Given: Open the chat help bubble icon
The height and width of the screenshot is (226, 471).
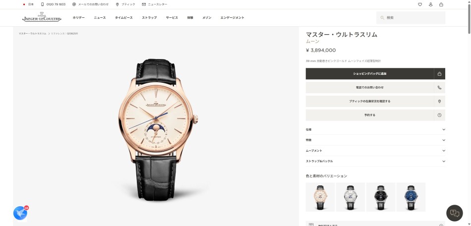Looking at the screenshot, I should click(455, 213).
